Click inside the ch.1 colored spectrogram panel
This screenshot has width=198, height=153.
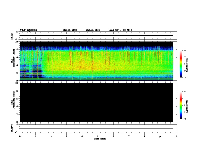96,61
